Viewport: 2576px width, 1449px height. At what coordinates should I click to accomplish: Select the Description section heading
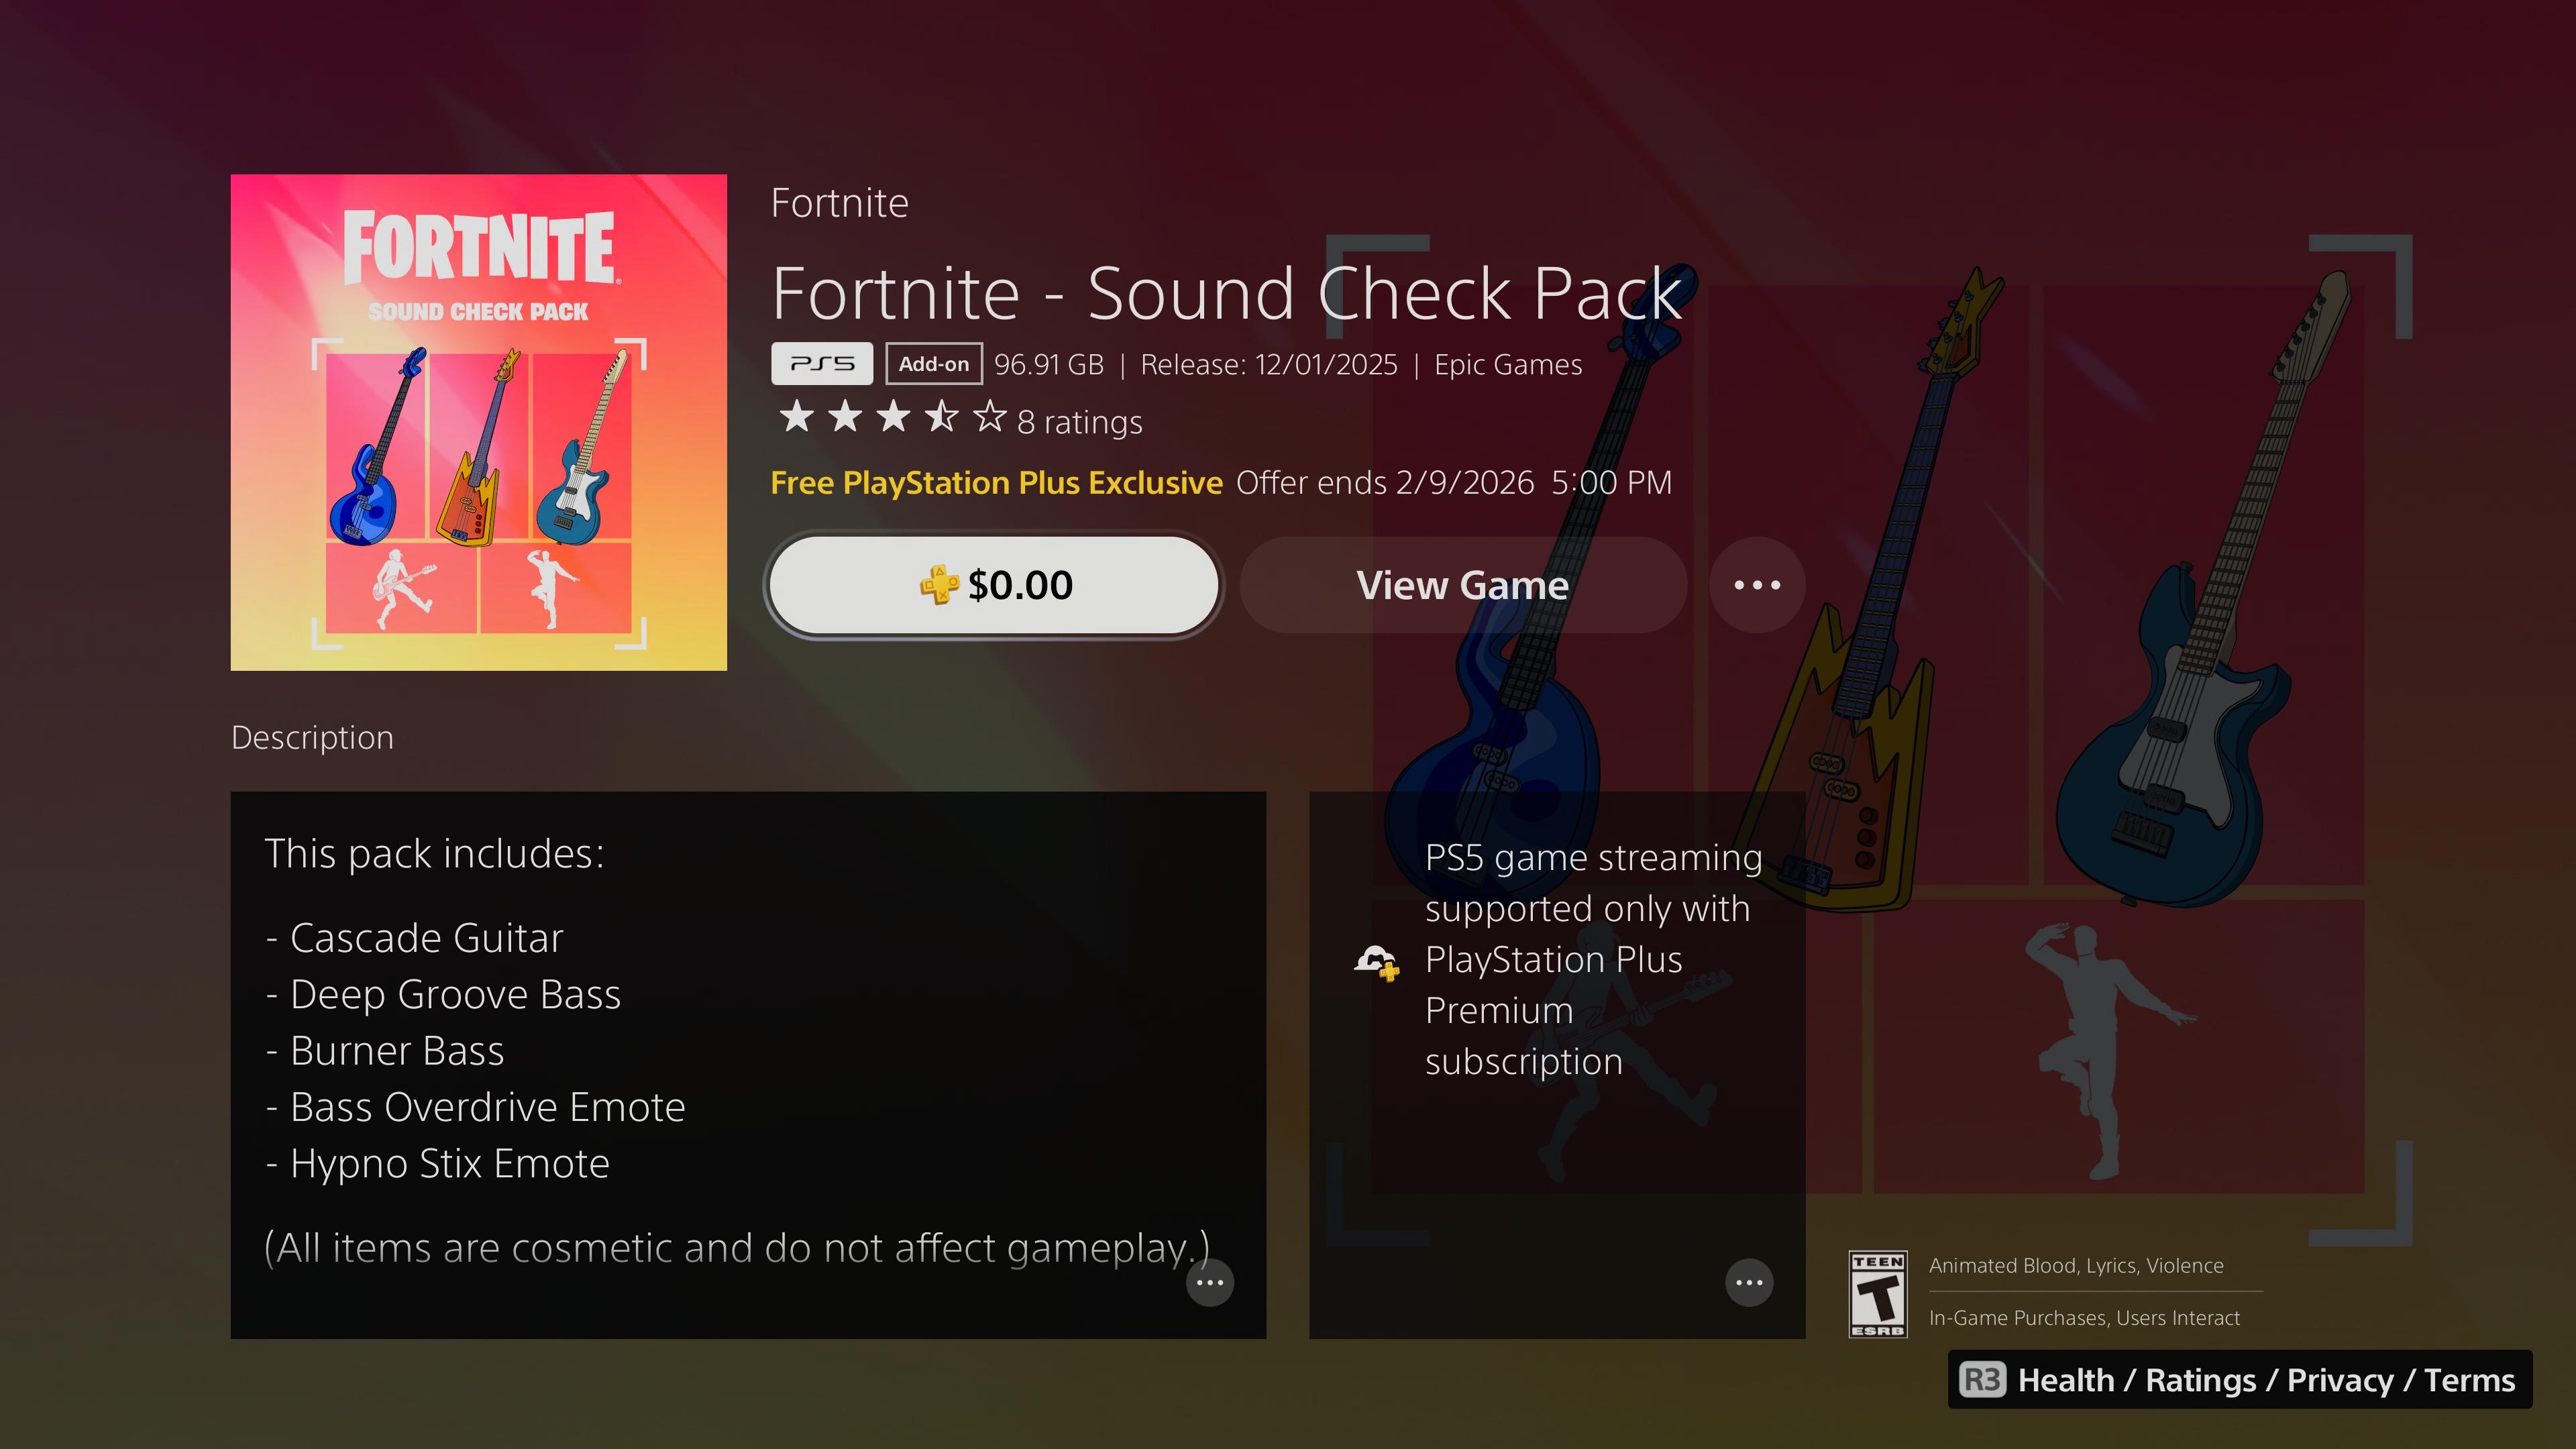pyautogui.click(x=312, y=738)
